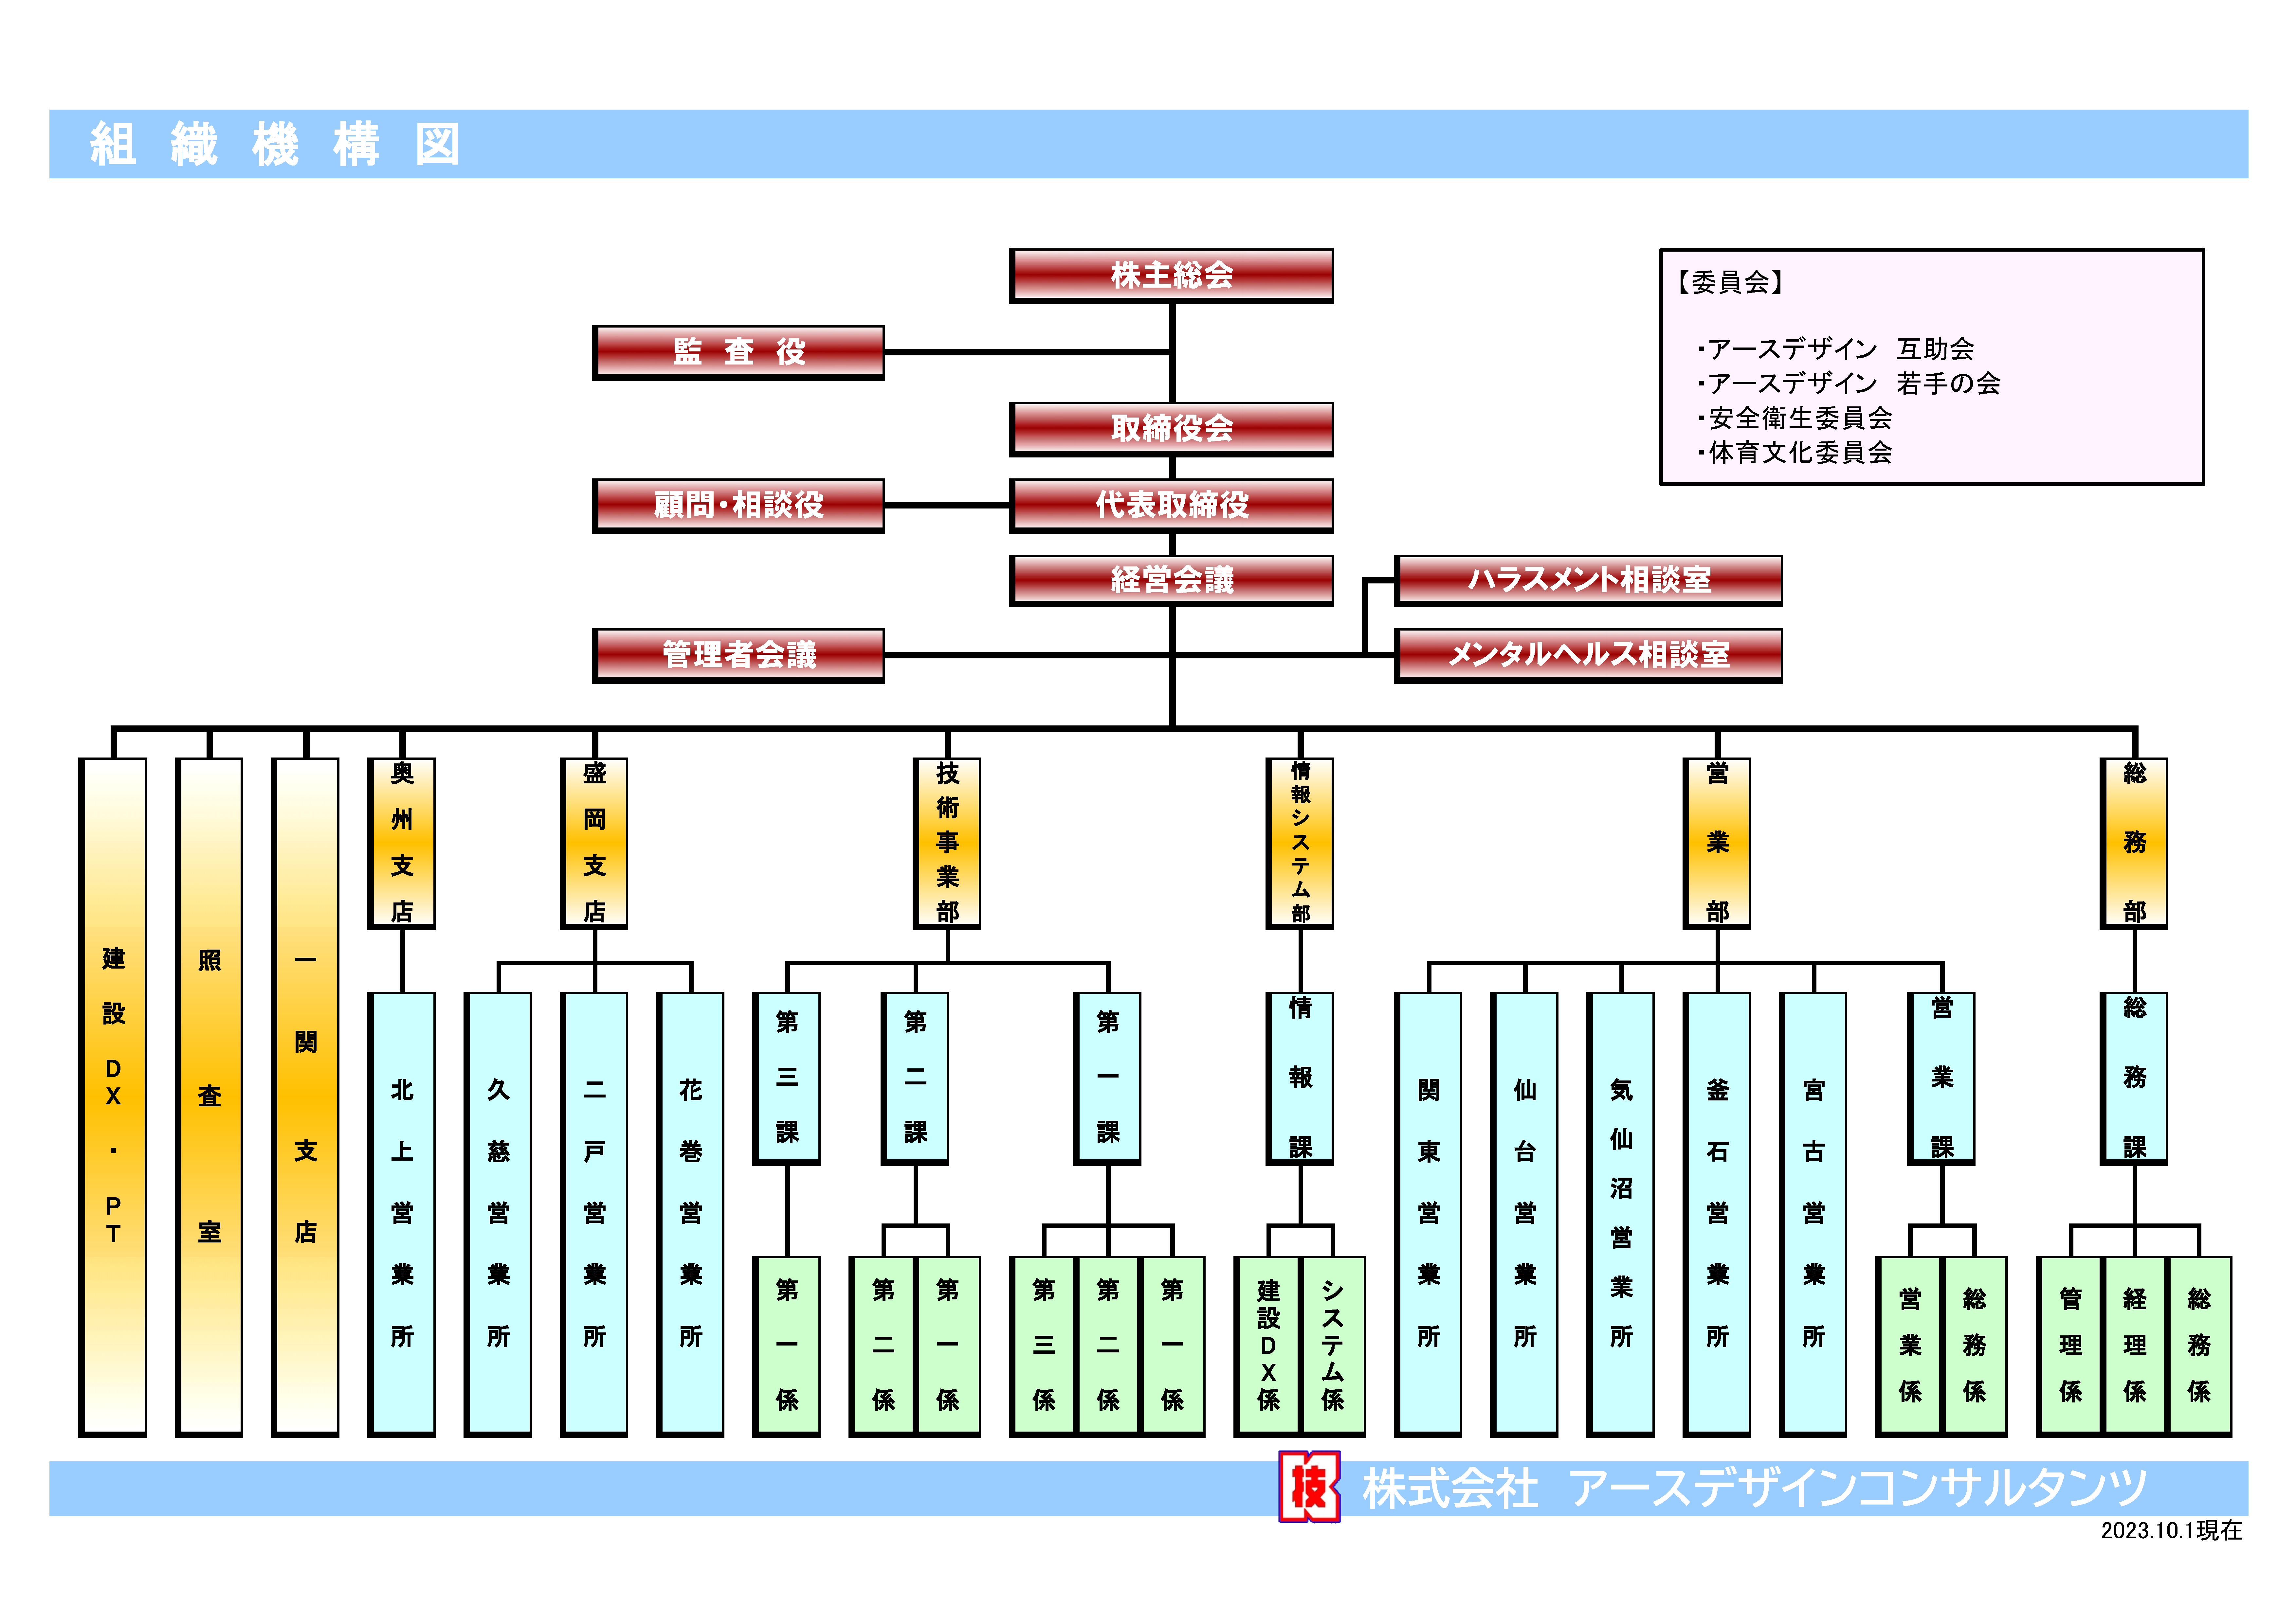Select the 奥州支店 box
The image size is (2296, 1623).
(401, 844)
